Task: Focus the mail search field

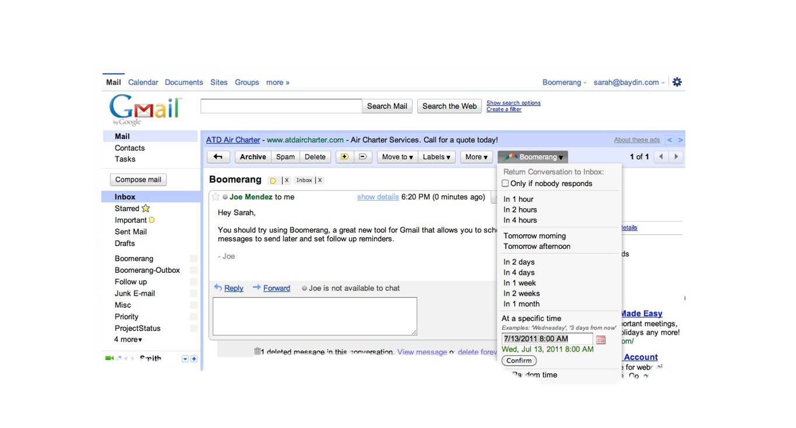Action: 281,106
